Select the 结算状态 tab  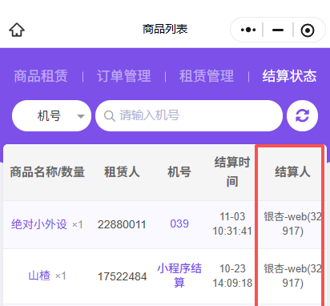289,76
